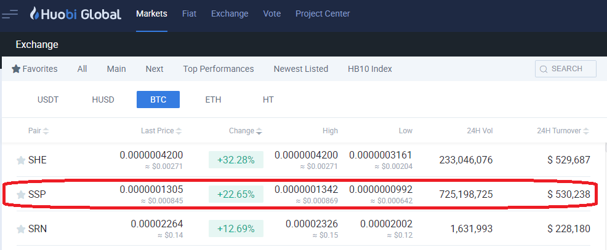The height and width of the screenshot is (250, 607).
Task: Star the SHE pair as favorite
Action: coord(21,160)
